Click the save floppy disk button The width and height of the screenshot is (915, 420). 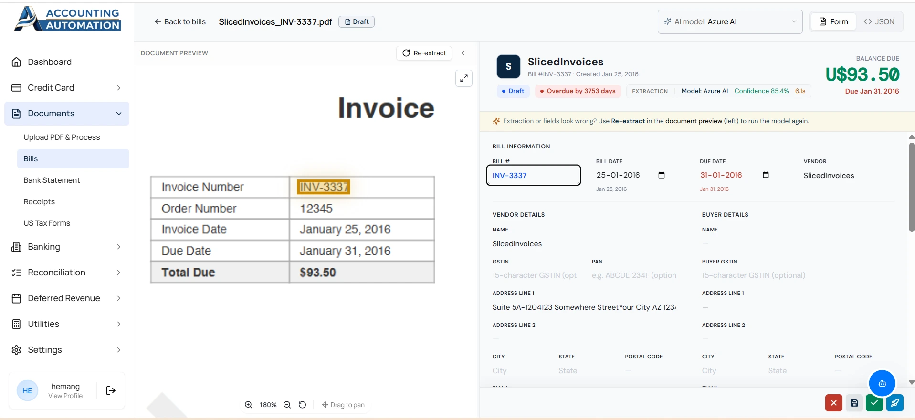(x=854, y=403)
